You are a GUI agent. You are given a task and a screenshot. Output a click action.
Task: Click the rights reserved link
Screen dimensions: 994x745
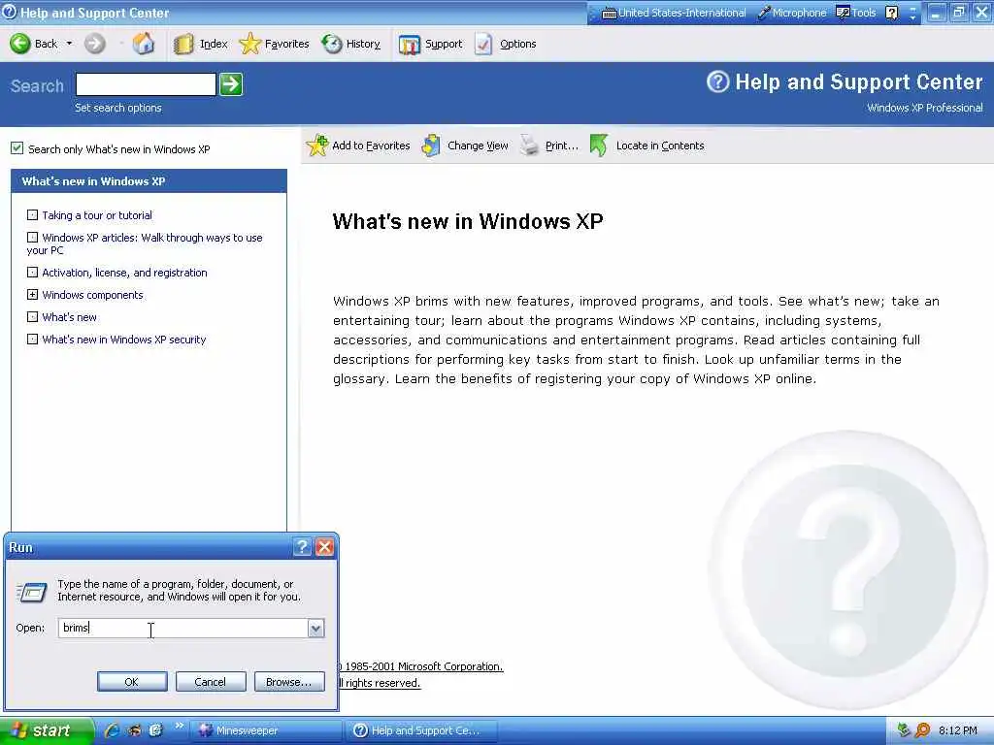(380, 683)
